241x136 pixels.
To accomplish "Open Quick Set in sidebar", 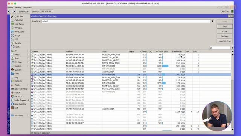I will pyautogui.click(x=19, y=17).
